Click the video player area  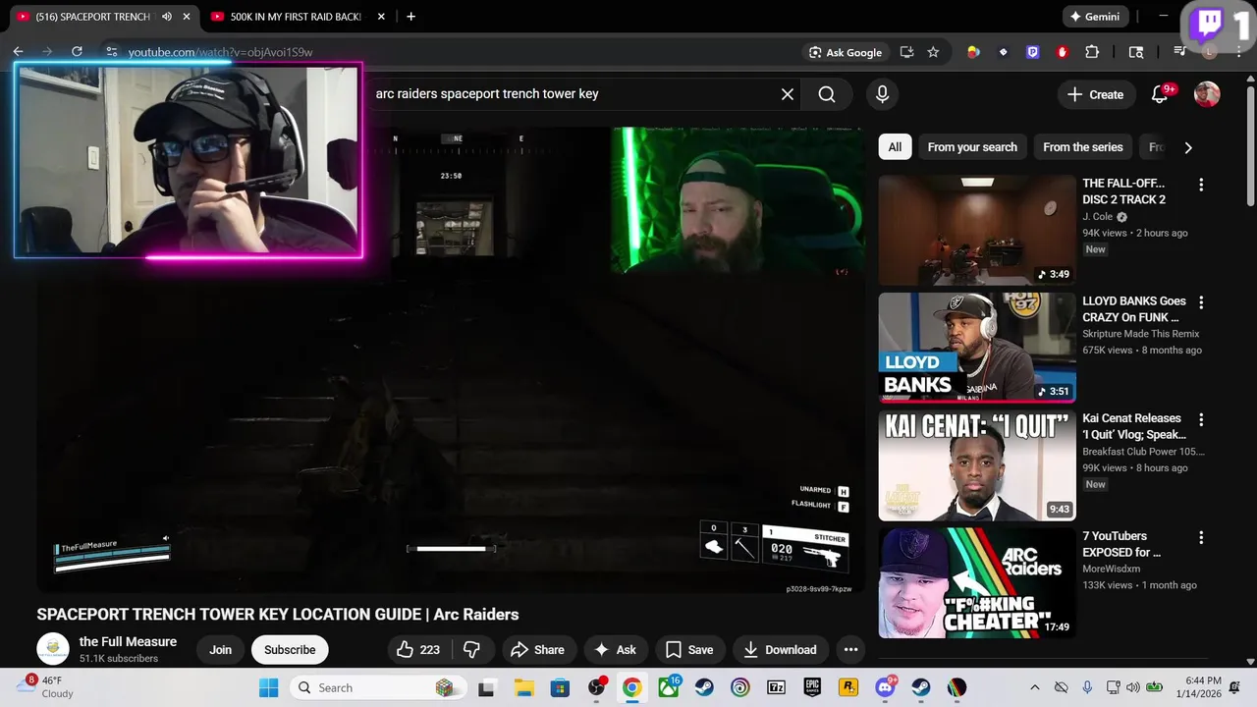click(451, 359)
